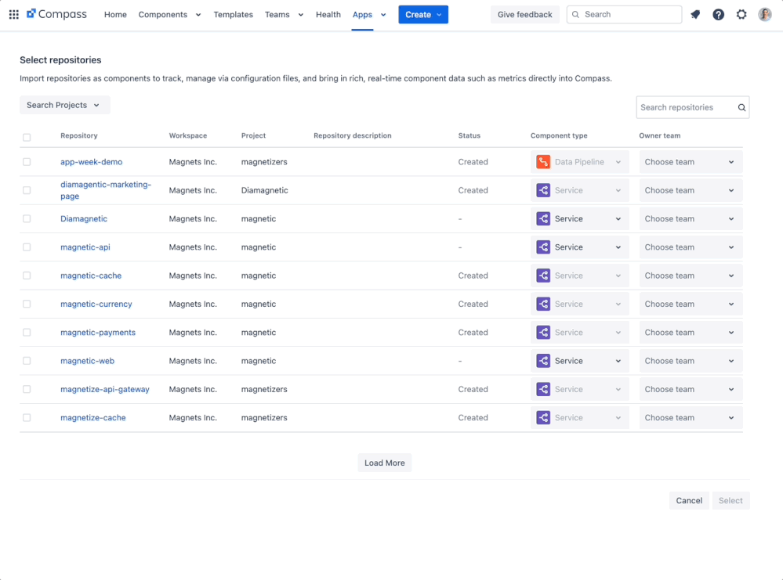
Task: Check the Diamagnetic repository checkbox
Action: tap(27, 218)
